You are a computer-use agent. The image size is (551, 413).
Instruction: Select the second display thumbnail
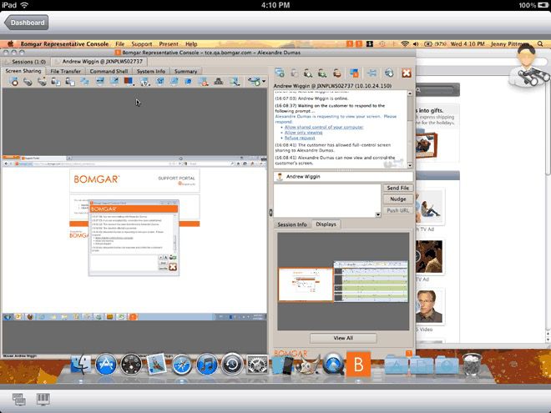click(371, 281)
